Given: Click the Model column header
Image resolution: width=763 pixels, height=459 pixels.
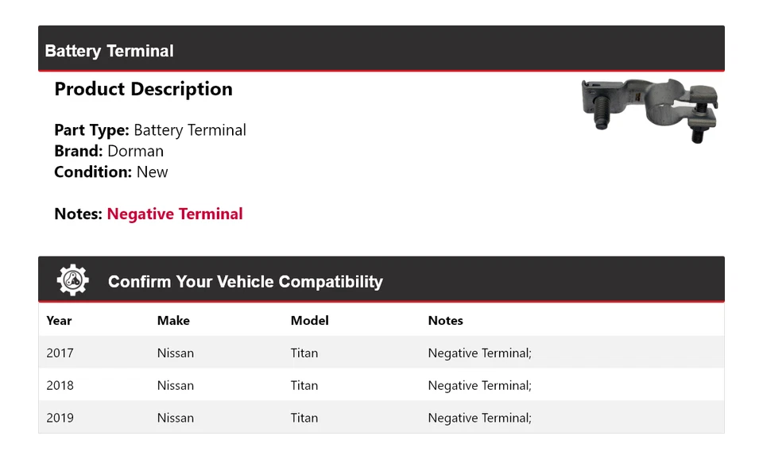Looking at the screenshot, I should 309,321.
